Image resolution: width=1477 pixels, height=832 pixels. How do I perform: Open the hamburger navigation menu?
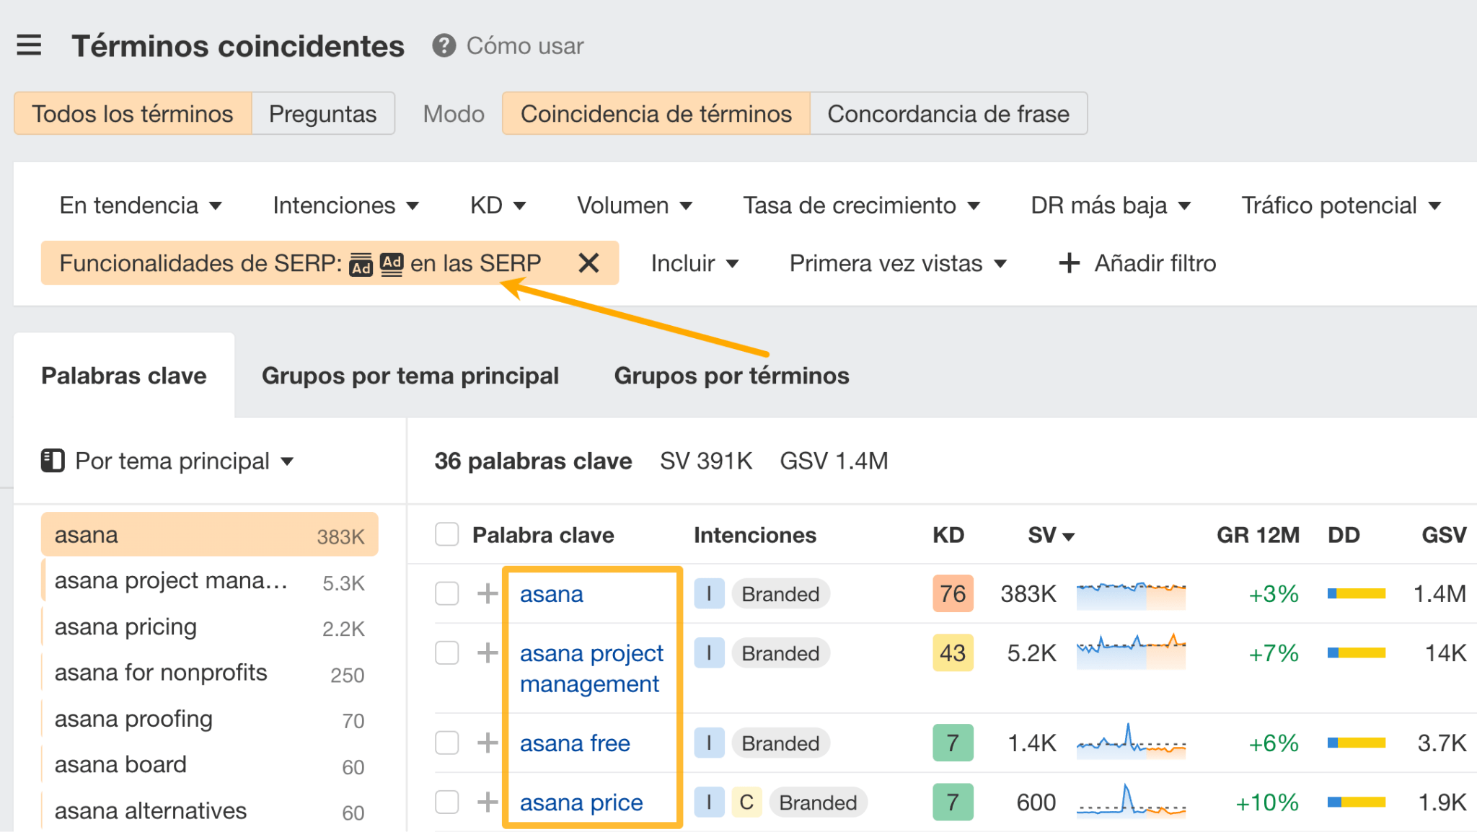pos(29,45)
